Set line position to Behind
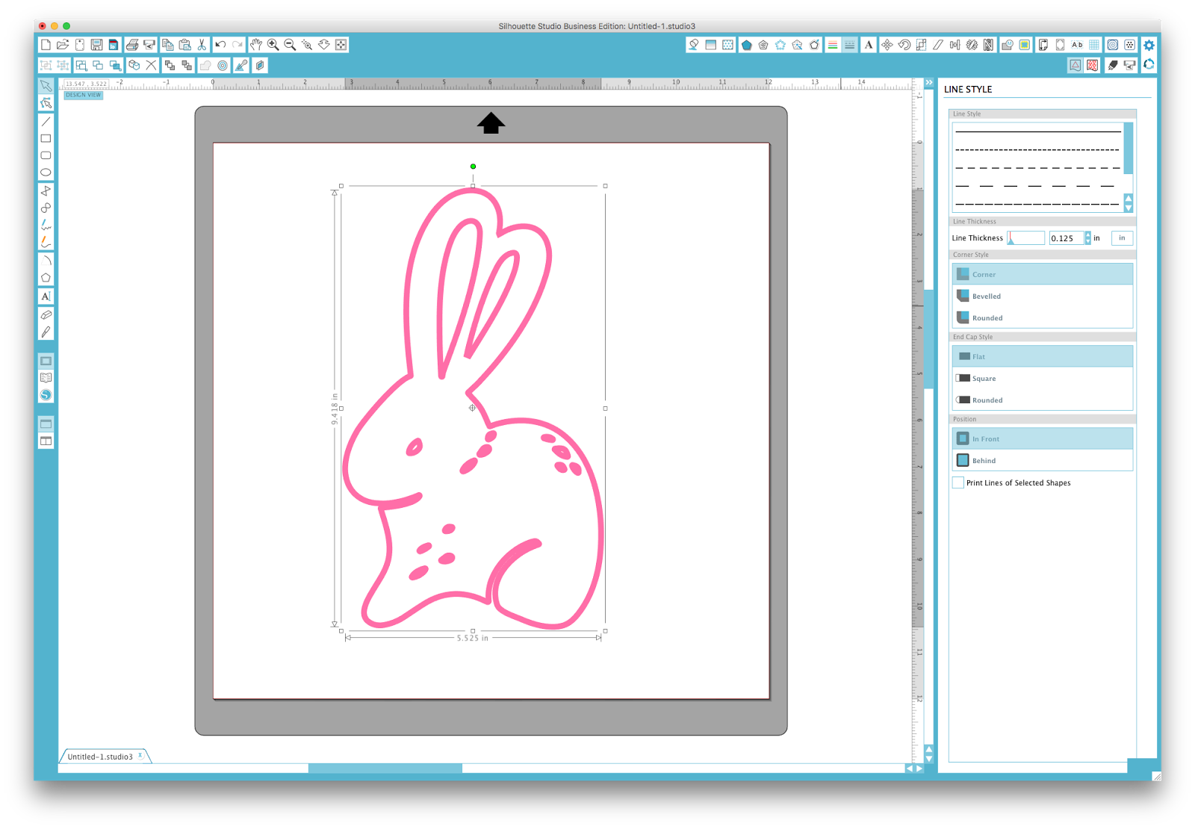The height and width of the screenshot is (829, 1195). click(x=1042, y=460)
